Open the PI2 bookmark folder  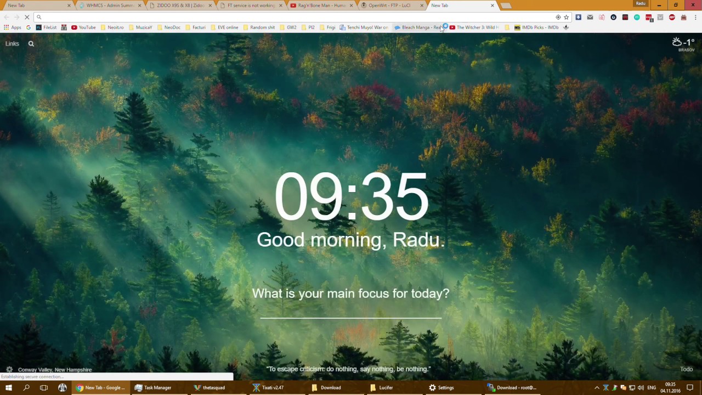307,27
